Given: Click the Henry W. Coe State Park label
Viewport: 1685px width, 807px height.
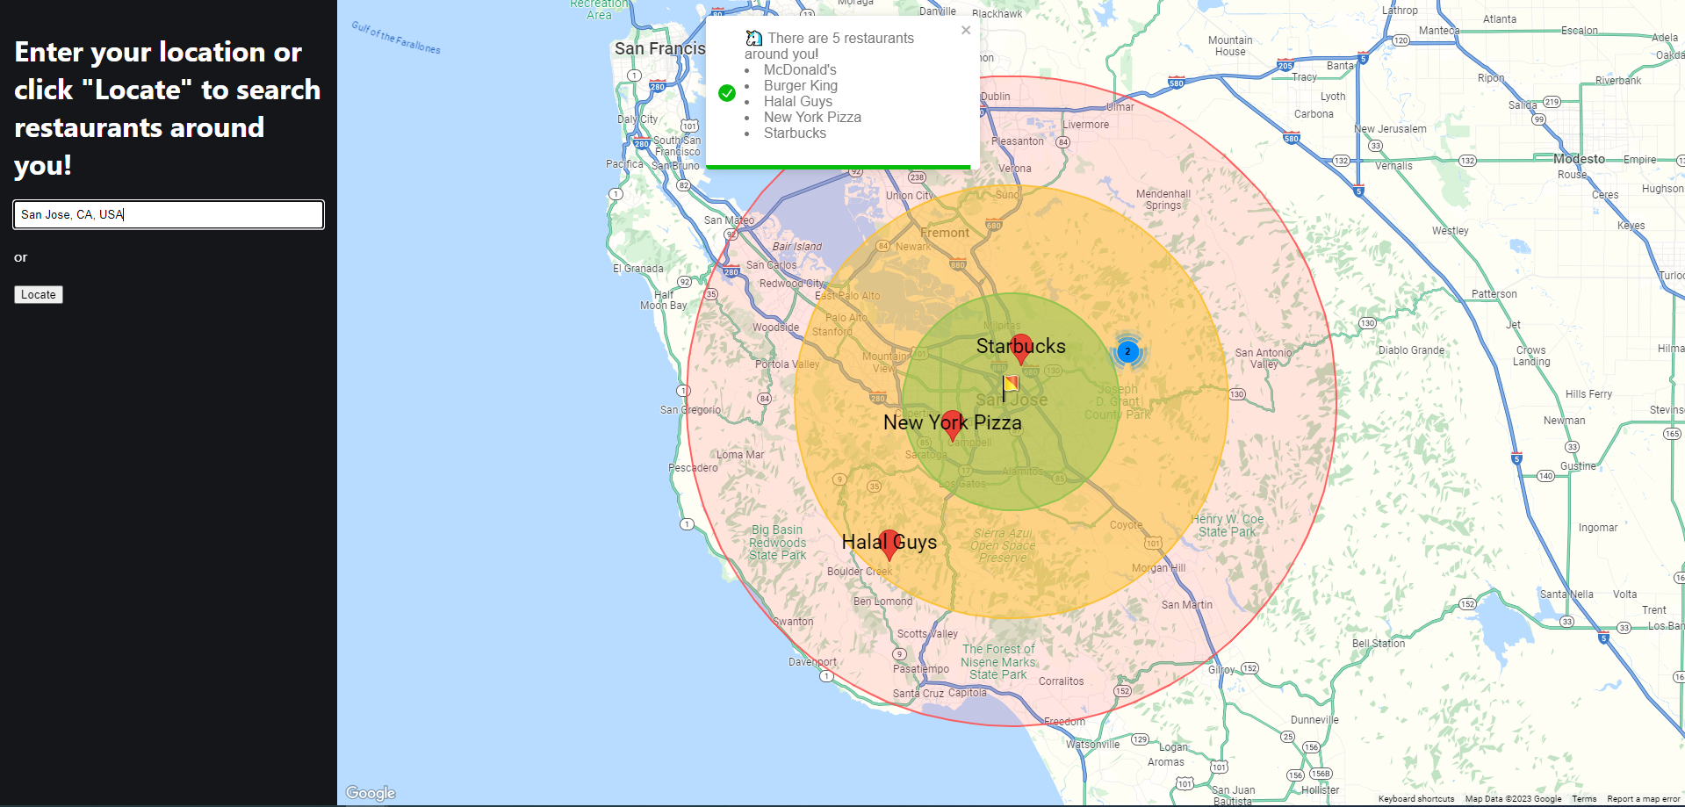Looking at the screenshot, I should point(1228,525).
